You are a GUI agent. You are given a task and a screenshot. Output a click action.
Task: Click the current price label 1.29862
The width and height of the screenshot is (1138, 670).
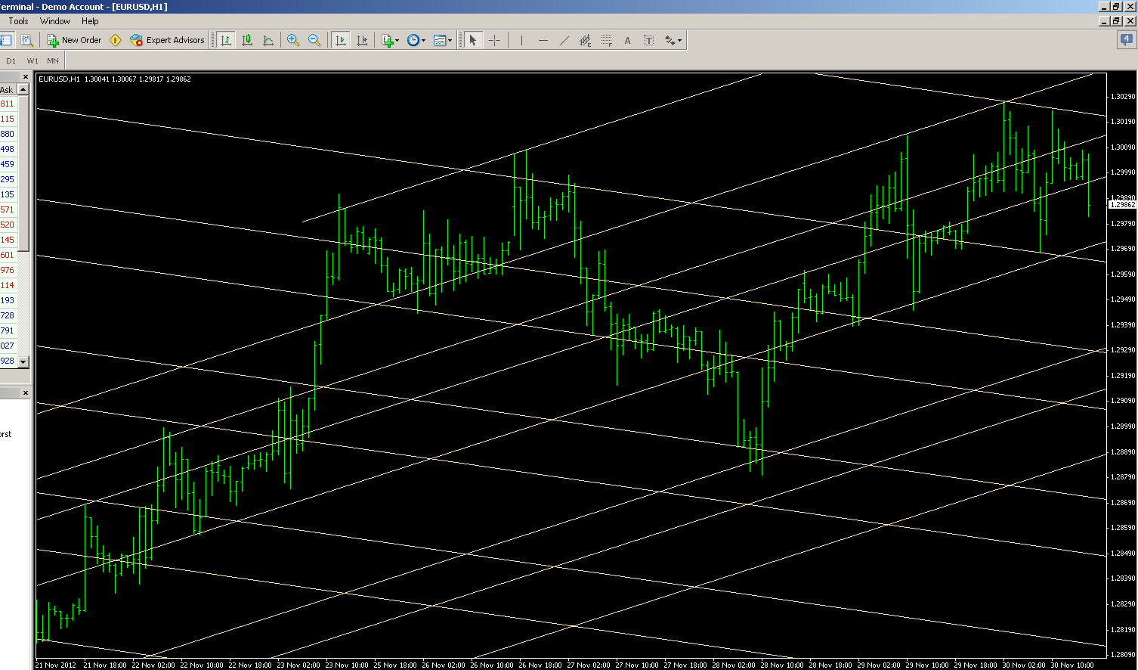click(x=1122, y=205)
